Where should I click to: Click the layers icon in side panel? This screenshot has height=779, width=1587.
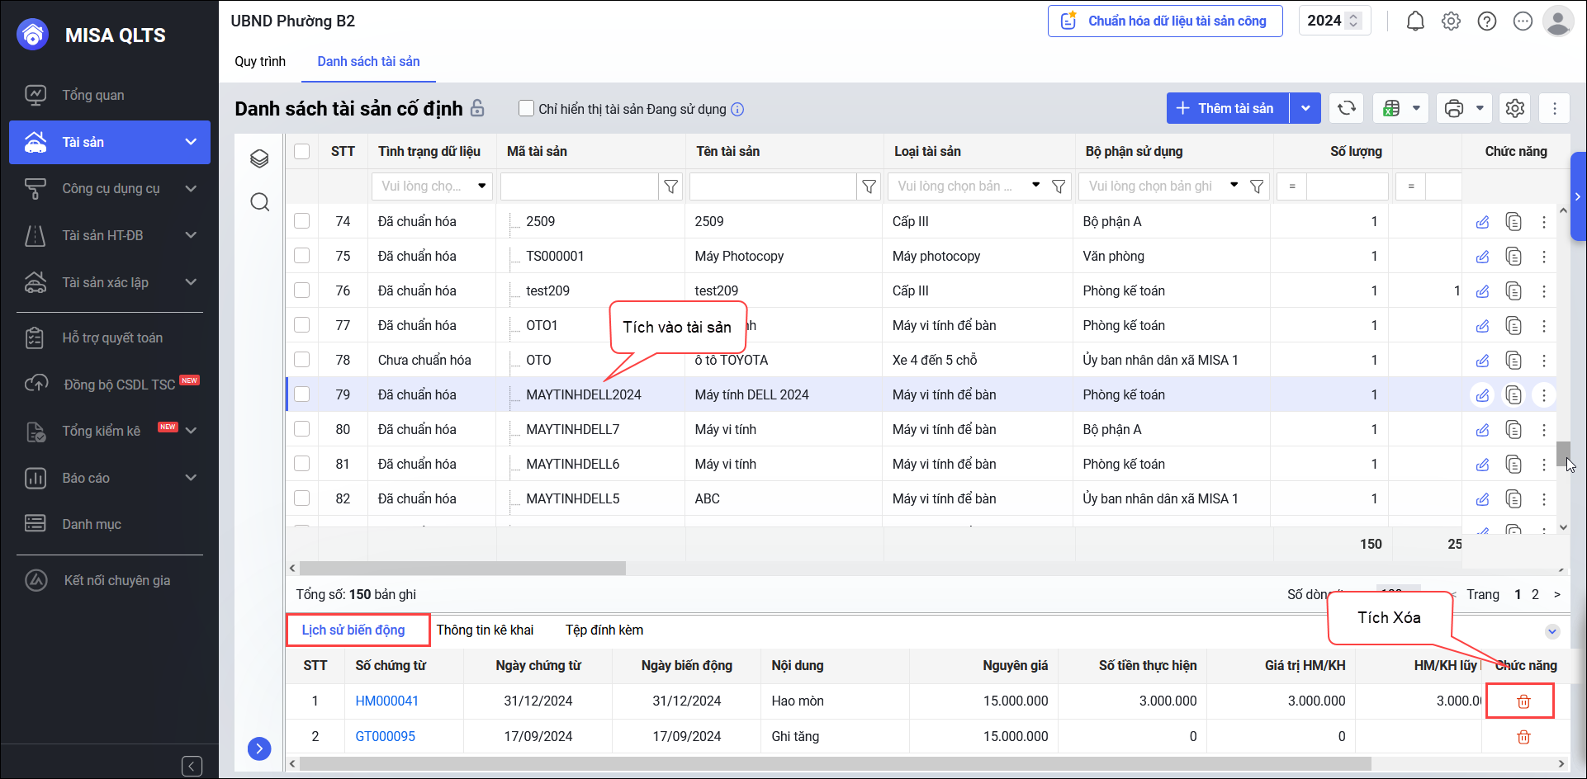click(260, 158)
